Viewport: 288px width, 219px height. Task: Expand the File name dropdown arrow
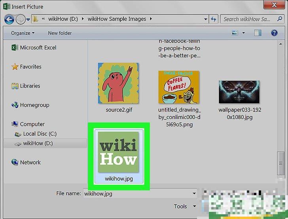(194, 194)
